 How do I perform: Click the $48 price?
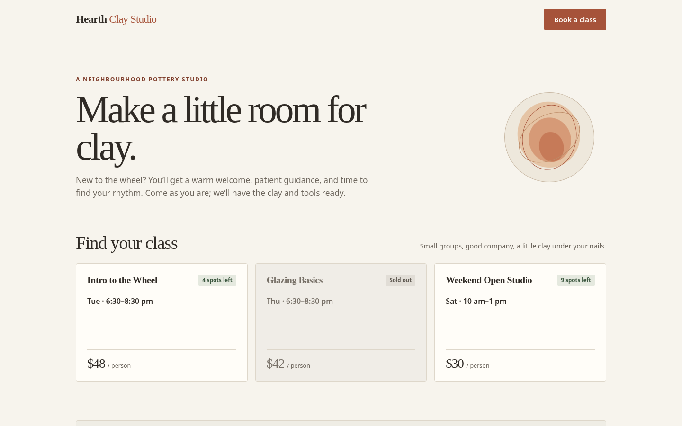tap(96, 364)
